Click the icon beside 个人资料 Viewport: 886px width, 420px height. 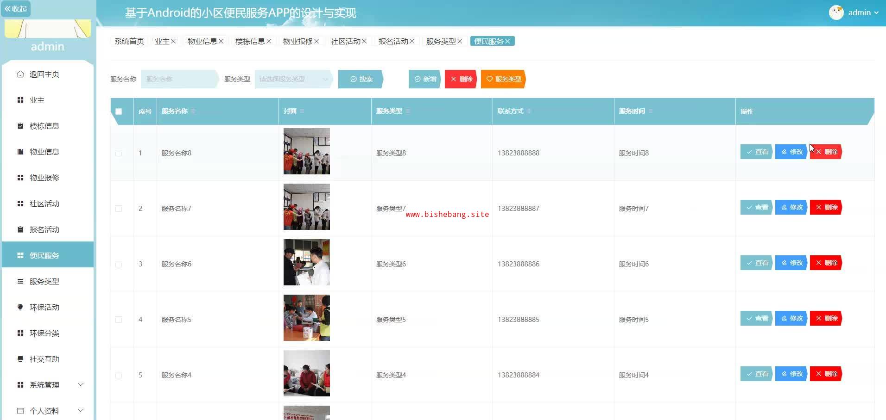pos(20,411)
